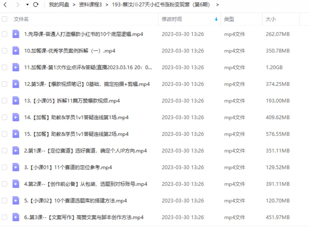Click the 193.00MB size value
309x235 pixels.
[x=278, y=101]
